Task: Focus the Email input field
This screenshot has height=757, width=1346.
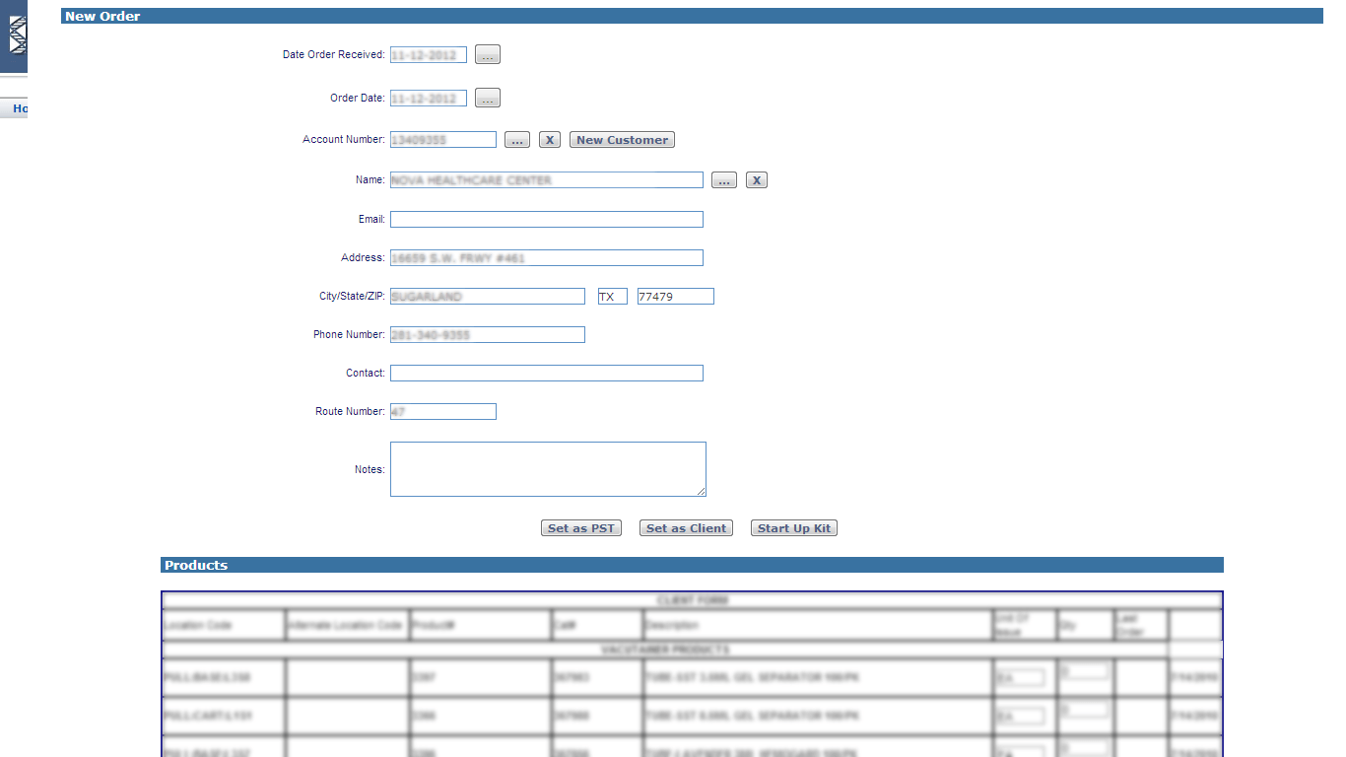Action: (546, 219)
